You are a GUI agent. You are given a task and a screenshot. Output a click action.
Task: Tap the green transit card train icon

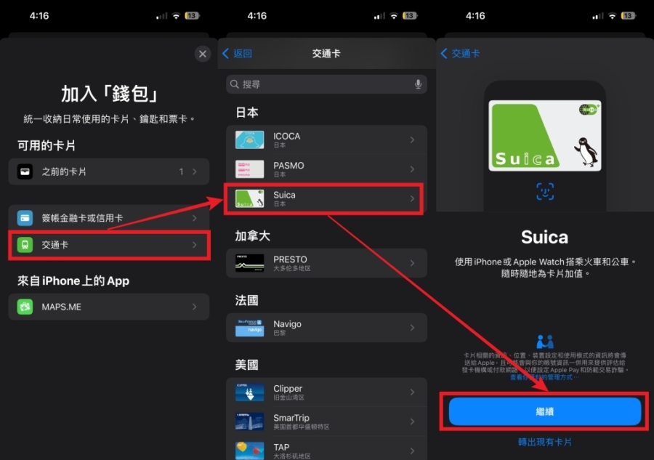coord(25,245)
